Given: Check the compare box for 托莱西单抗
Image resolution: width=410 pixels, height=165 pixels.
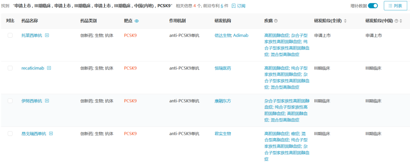Looking at the screenshot, I should point(10,35).
